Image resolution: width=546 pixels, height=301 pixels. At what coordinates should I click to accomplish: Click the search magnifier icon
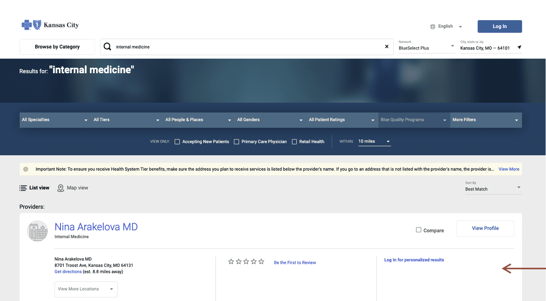[x=107, y=47]
